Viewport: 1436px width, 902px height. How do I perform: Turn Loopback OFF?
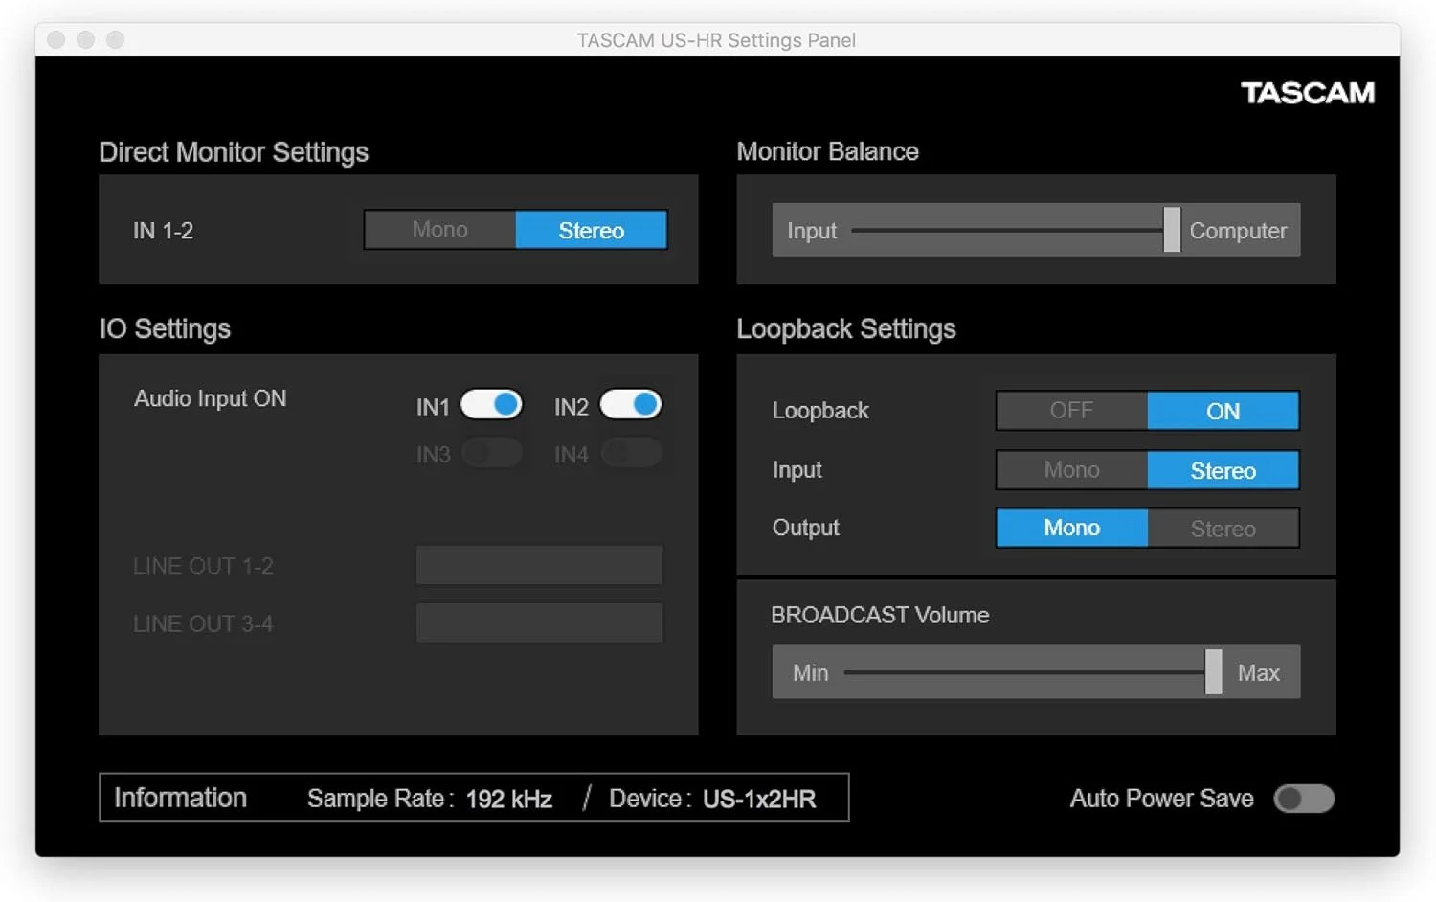[x=1071, y=411]
